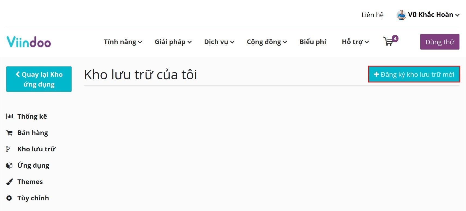Open the Liên hệ link
This screenshot has height=211, width=466.
(373, 15)
